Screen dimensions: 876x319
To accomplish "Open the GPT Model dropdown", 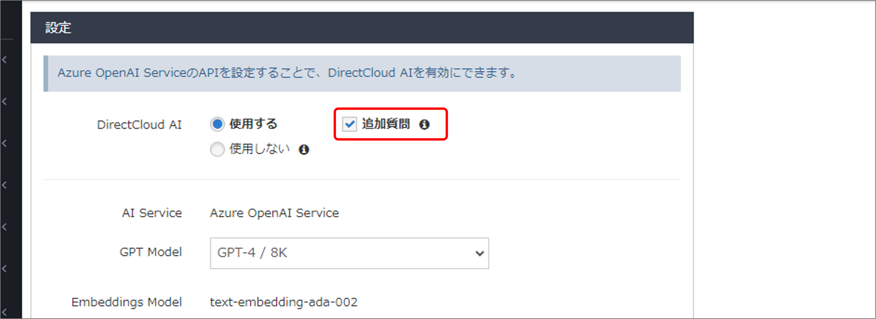I will click(349, 253).
